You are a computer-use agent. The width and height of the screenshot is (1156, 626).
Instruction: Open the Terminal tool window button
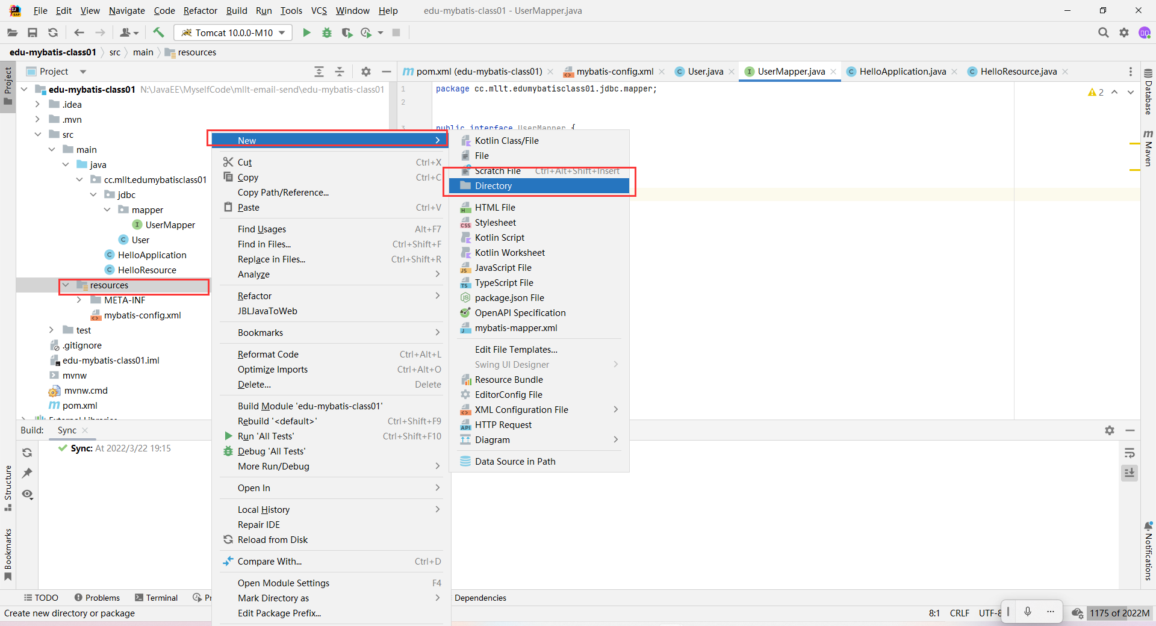(157, 598)
